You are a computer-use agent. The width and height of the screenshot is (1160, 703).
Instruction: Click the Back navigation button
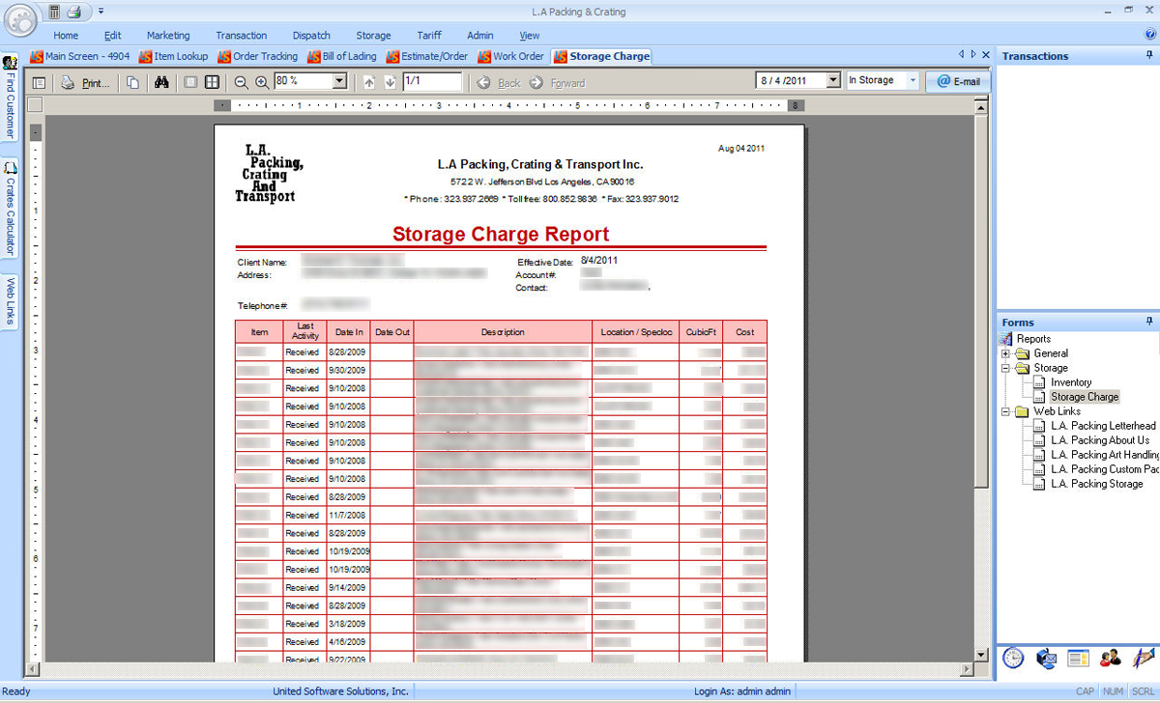click(500, 83)
